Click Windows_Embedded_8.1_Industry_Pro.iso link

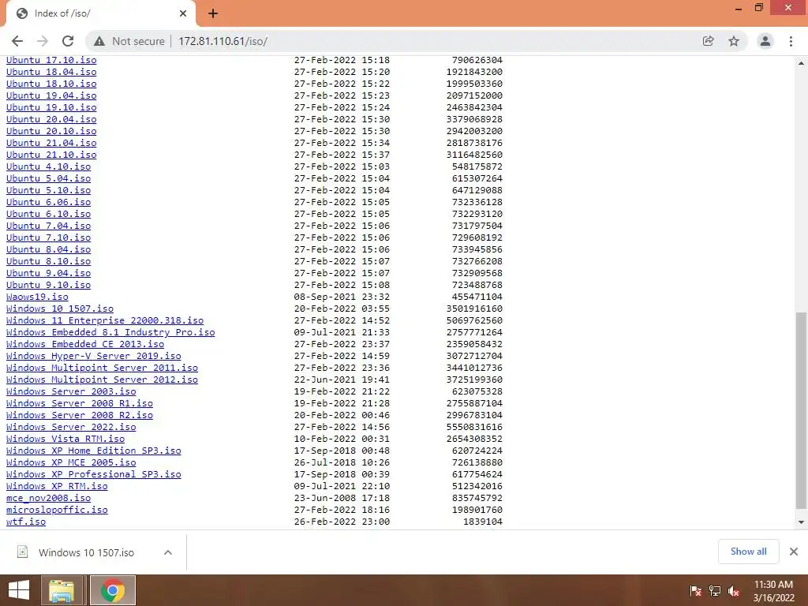pyautogui.click(x=110, y=333)
